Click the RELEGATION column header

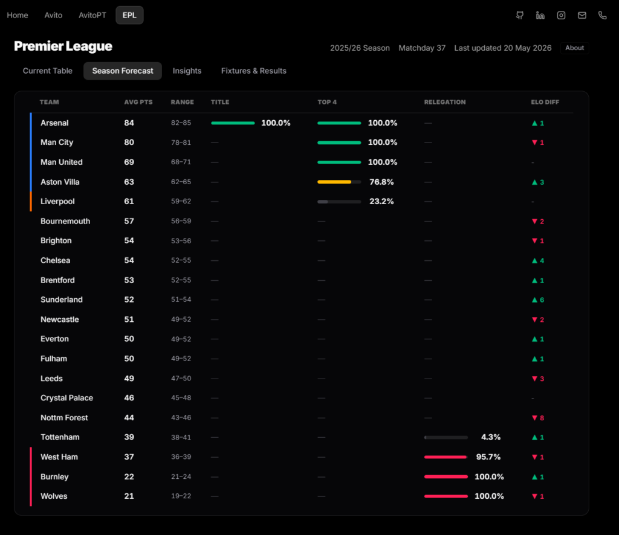coord(445,102)
